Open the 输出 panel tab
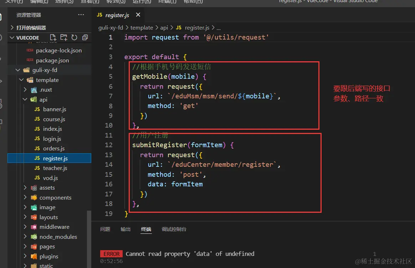 point(125,229)
